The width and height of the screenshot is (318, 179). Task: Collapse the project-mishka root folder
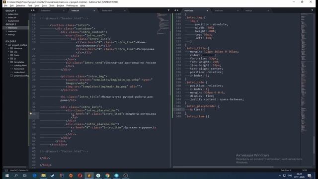coord(6,45)
